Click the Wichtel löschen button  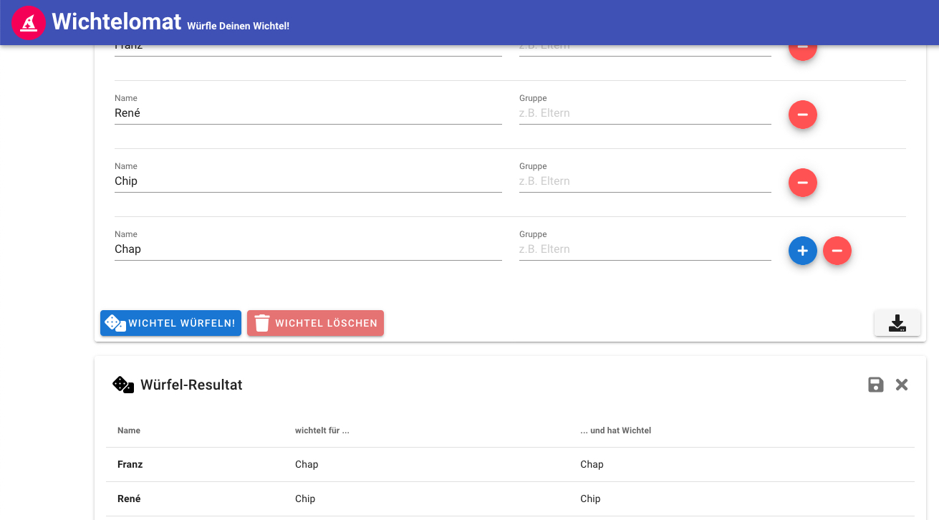[x=315, y=323]
